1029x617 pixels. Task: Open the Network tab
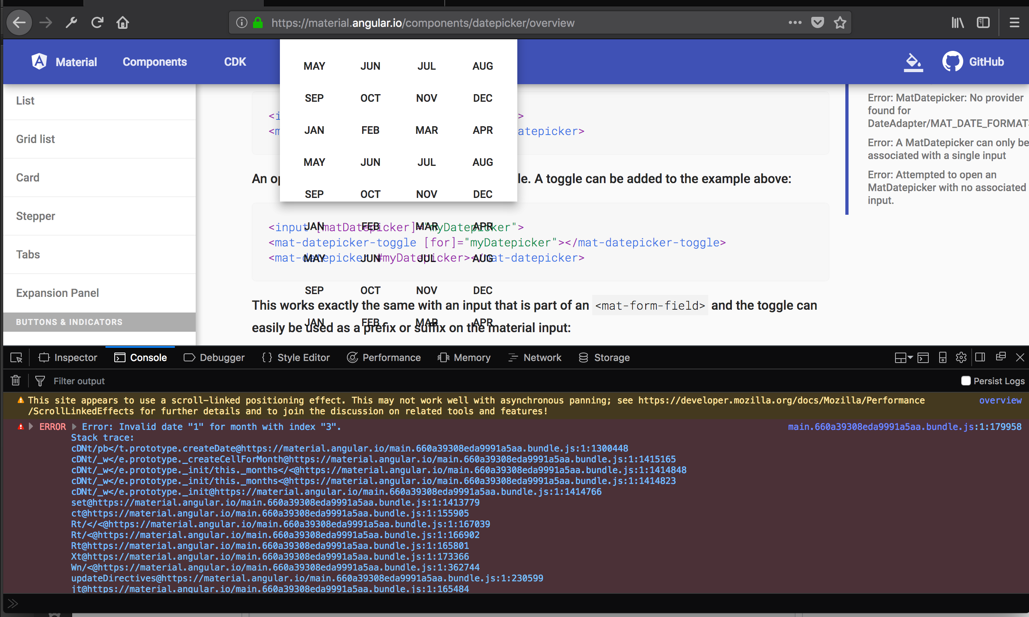coord(534,357)
